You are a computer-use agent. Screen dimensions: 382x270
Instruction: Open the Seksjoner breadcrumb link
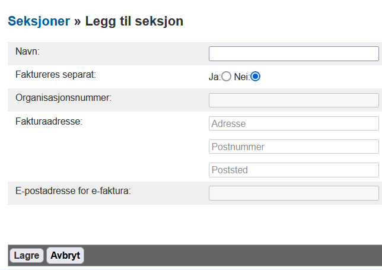pos(38,21)
